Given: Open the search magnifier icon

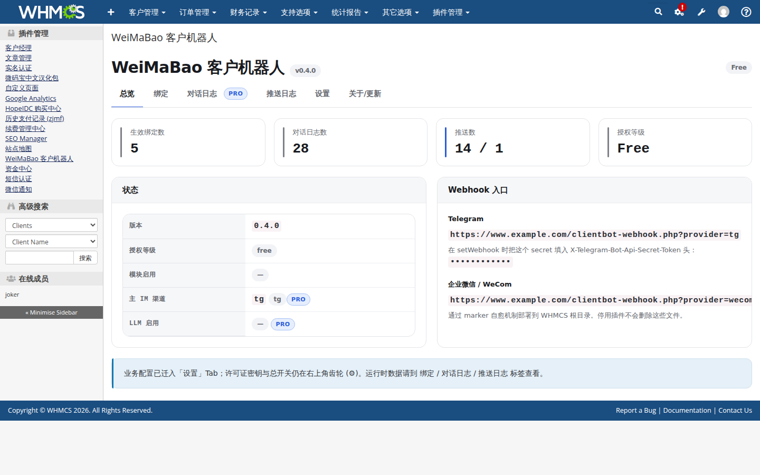Looking at the screenshot, I should [658, 12].
